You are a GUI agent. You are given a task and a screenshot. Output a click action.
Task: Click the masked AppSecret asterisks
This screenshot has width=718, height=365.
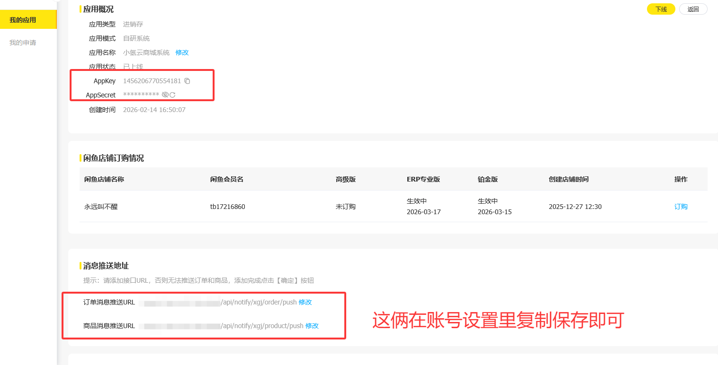(142, 95)
